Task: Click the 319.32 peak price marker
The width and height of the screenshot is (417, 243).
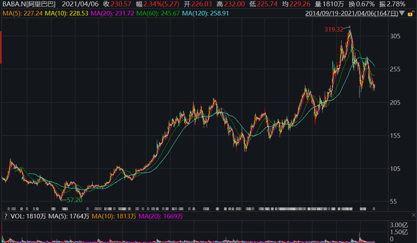Action: click(x=333, y=29)
